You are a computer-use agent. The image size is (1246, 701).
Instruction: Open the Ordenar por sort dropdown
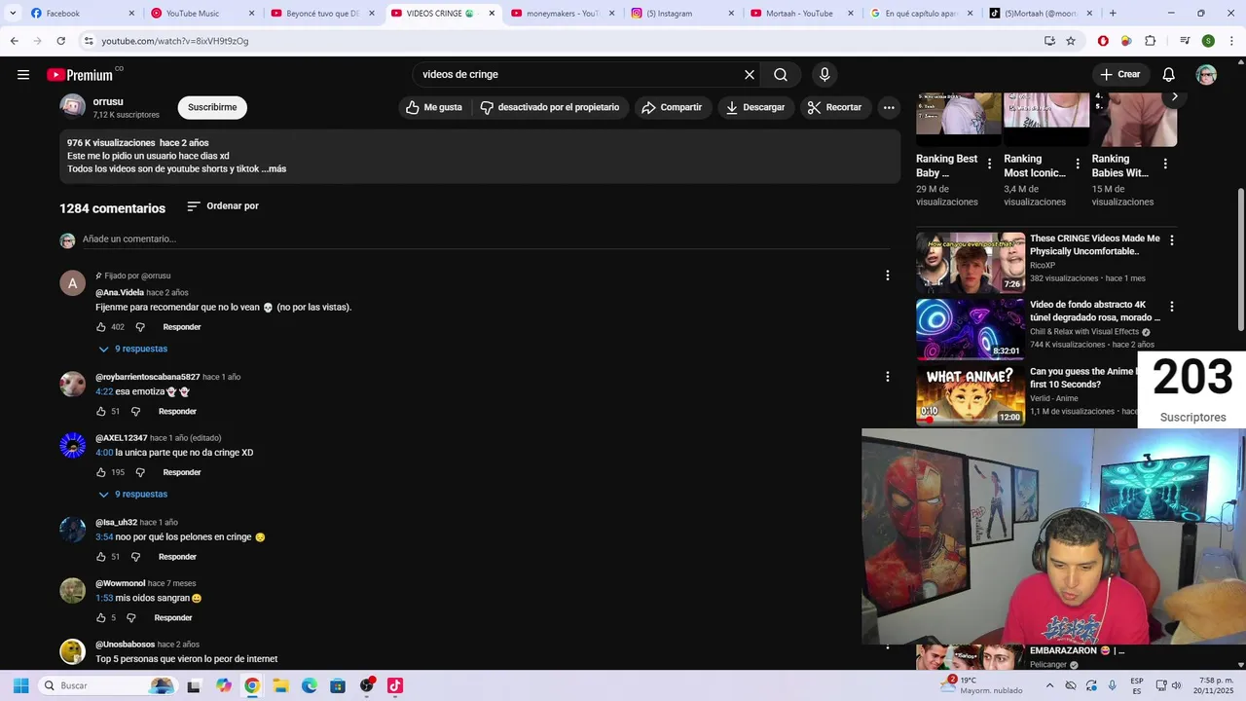[223, 206]
